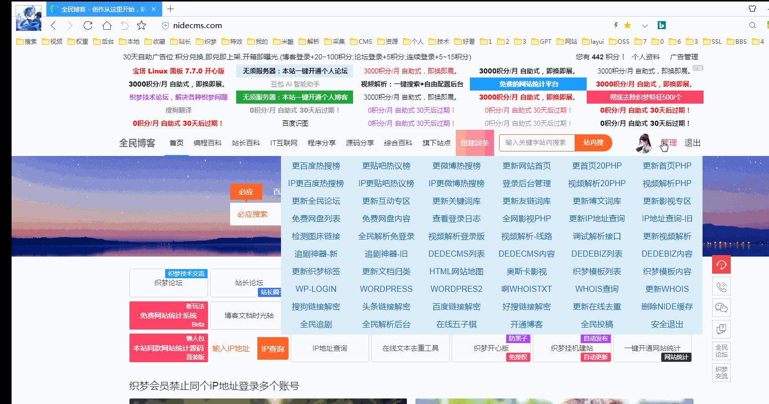Open the layui bookmarks folder
Image resolution: width=769 pixels, height=404 pixels.
point(593,41)
